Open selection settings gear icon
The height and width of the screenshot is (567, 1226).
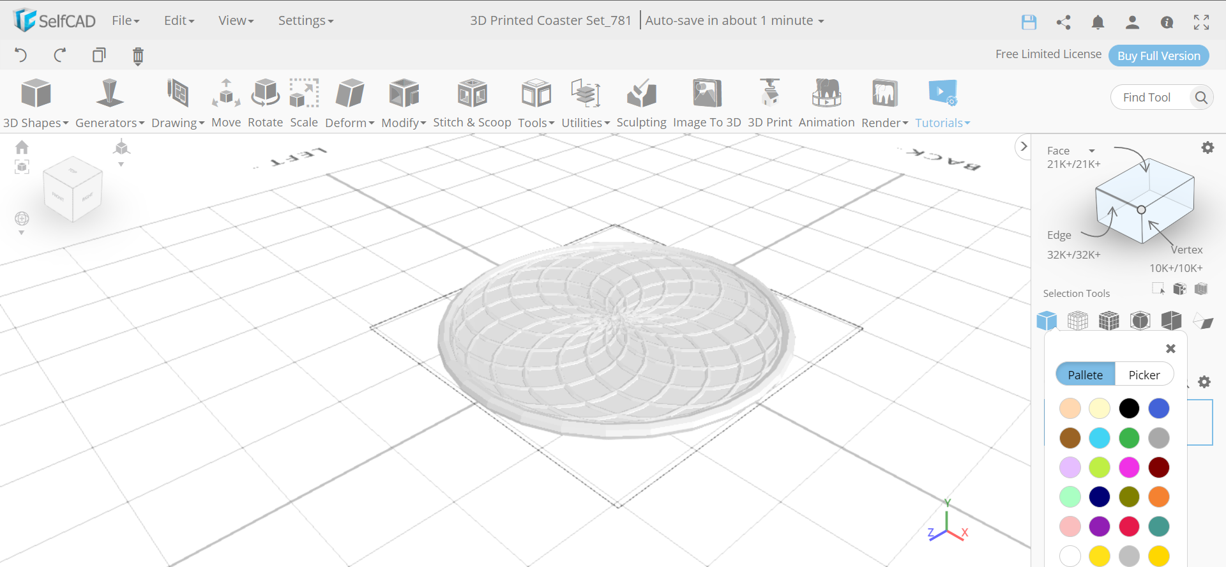[x=1207, y=147]
